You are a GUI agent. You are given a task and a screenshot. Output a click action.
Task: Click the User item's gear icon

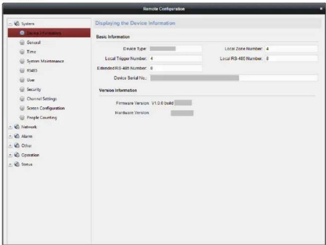pyautogui.click(x=22, y=80)
